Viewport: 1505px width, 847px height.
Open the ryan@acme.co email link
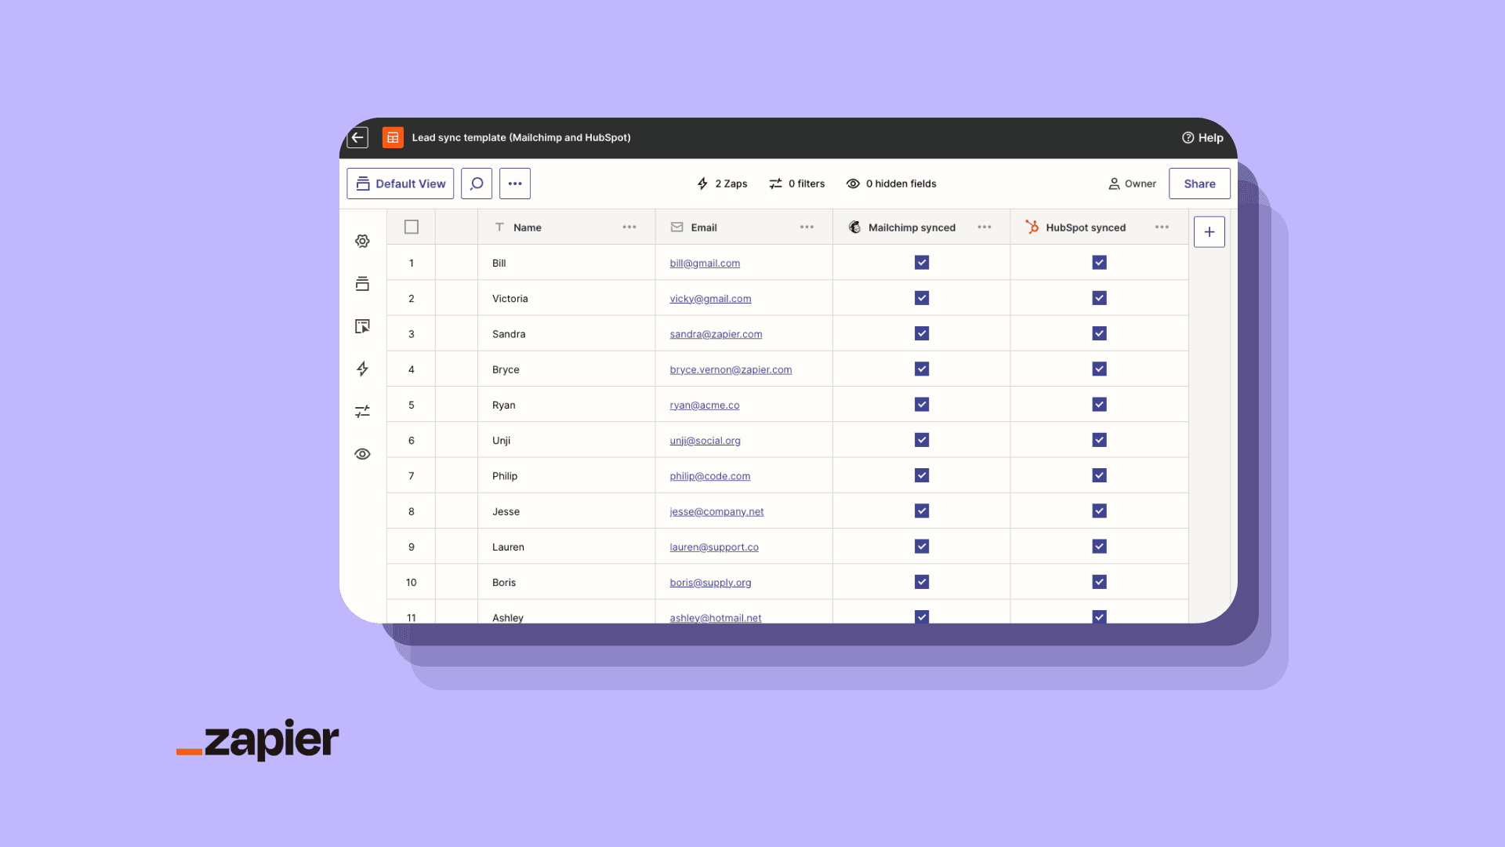click(705, 405)
